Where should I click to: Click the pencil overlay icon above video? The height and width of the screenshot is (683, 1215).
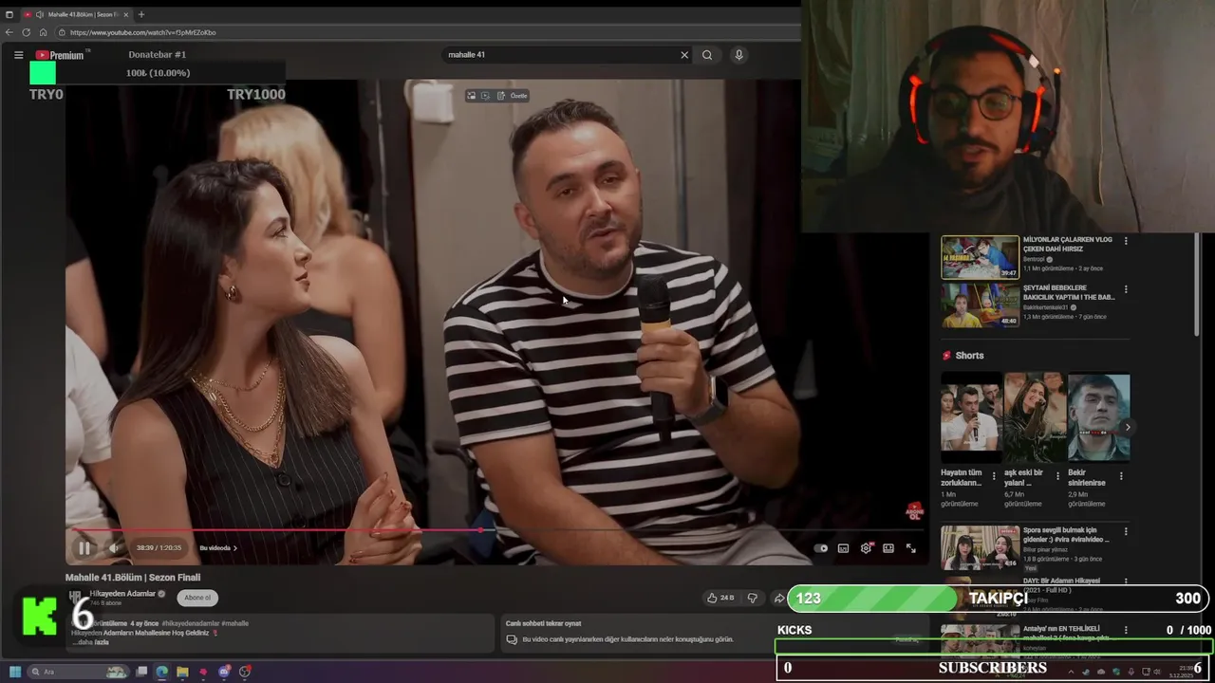500,96
